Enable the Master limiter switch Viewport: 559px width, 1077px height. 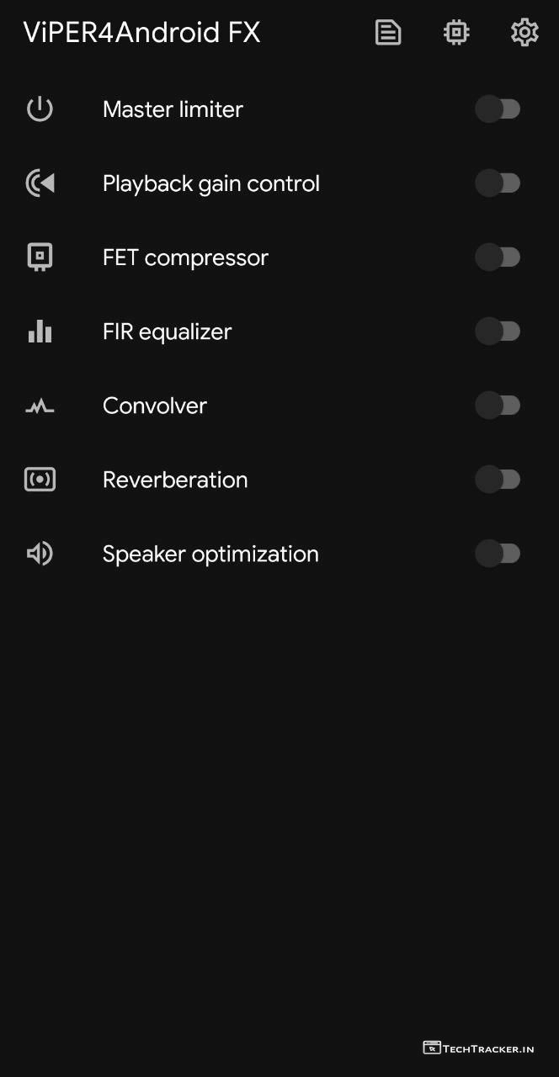click(x=498, y=109)
